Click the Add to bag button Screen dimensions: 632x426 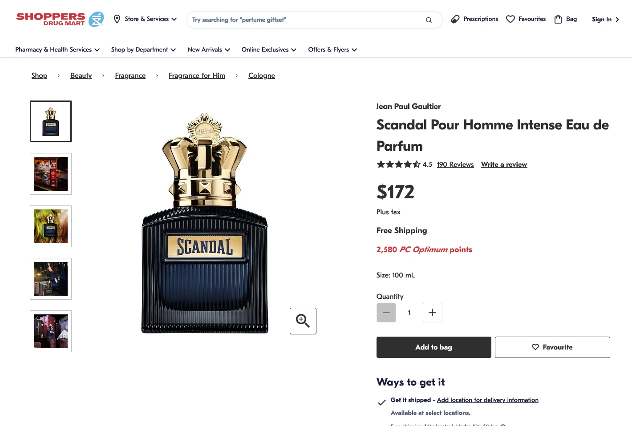tap(434, 347)
